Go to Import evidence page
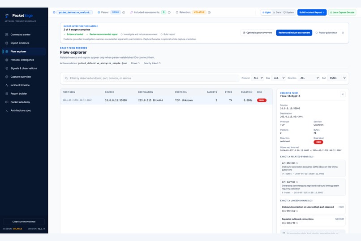Viewport: 361px width, 241px height. click(x=24, y=43)
